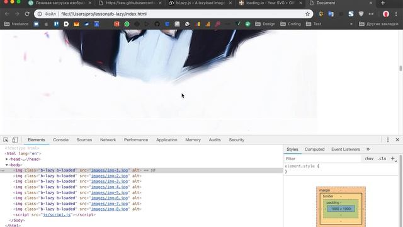Screen dimensions: 403x227
Task: Click the browser forward arrow
Action: pyautogui.click(x=17, y=14)
